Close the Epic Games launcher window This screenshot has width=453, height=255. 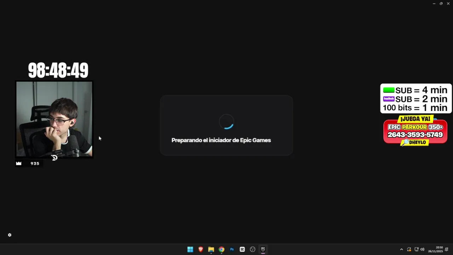click(x=448, y=4)
